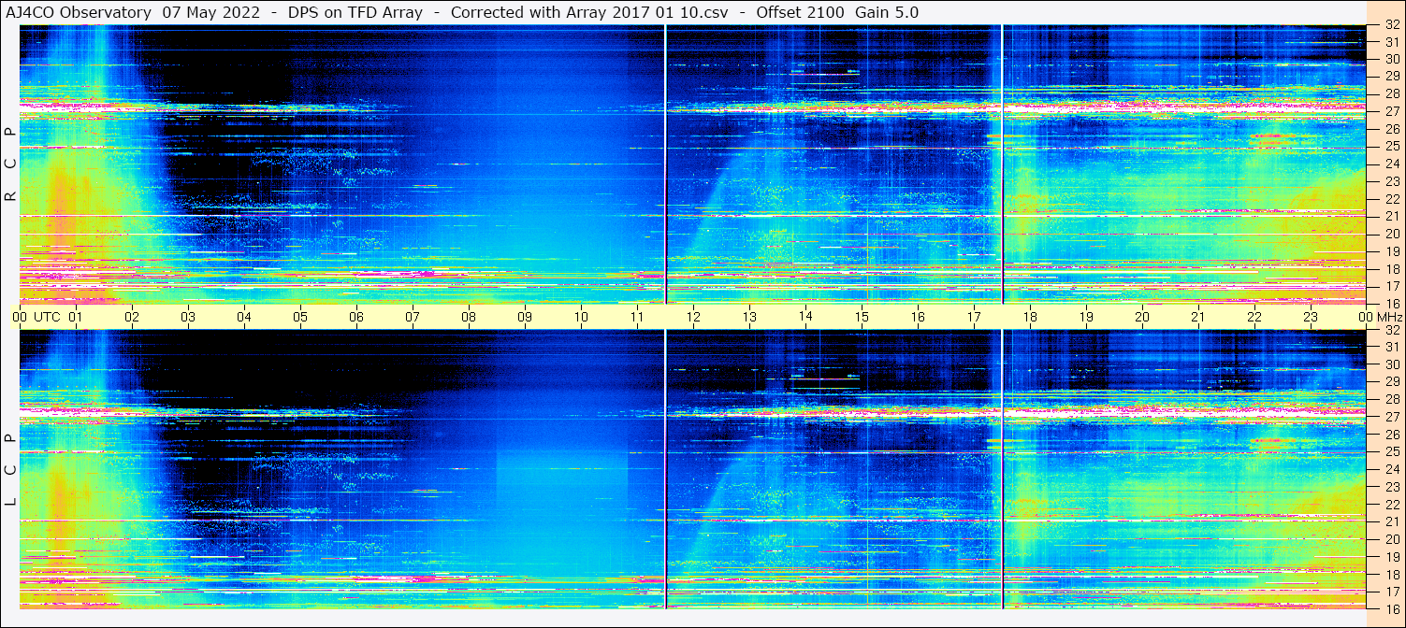
Task: Select the "12" hour marker
Action: coord(693,317)
